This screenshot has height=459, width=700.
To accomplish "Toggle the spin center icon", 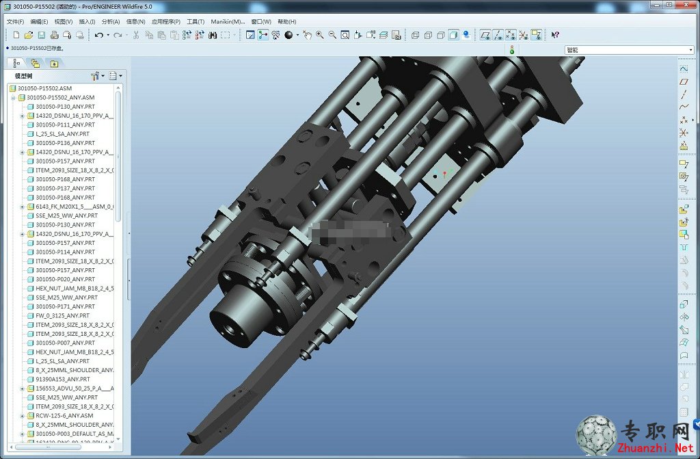I will pos(263,35).
